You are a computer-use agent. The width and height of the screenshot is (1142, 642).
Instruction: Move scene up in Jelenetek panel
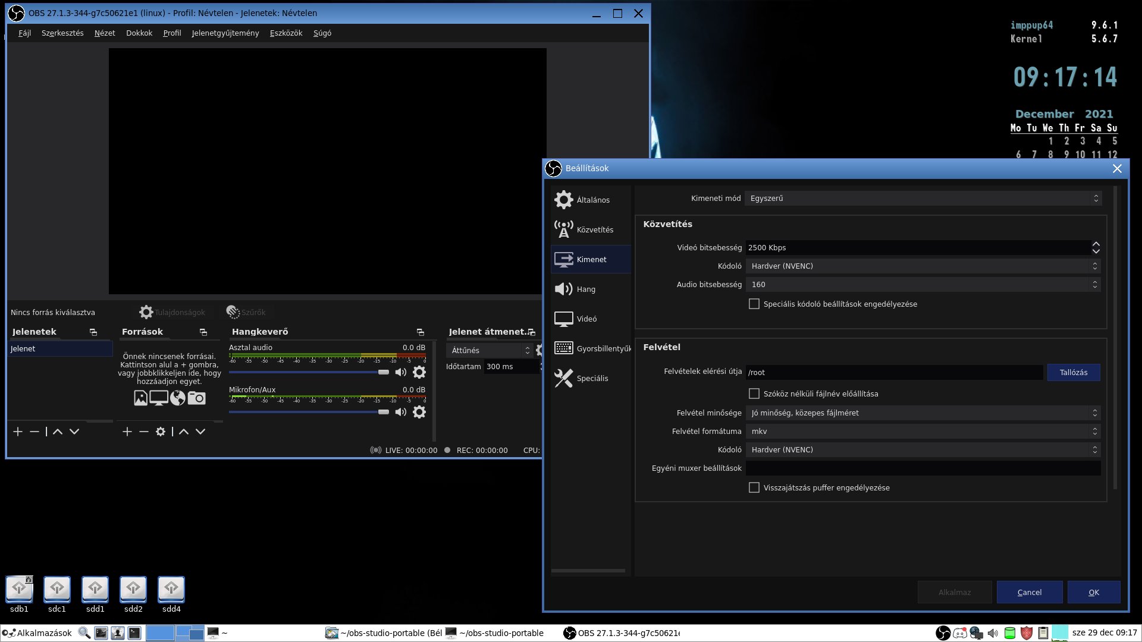[x=58, y=432]
